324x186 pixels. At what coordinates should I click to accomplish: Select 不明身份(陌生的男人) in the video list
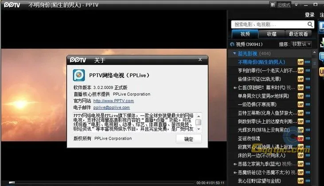click(262, 62)
